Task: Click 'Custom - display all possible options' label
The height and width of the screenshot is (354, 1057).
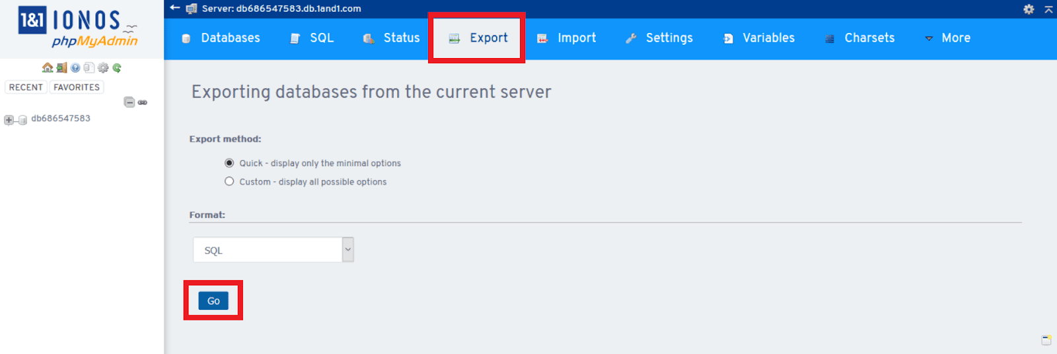Action: pos(312,181)
